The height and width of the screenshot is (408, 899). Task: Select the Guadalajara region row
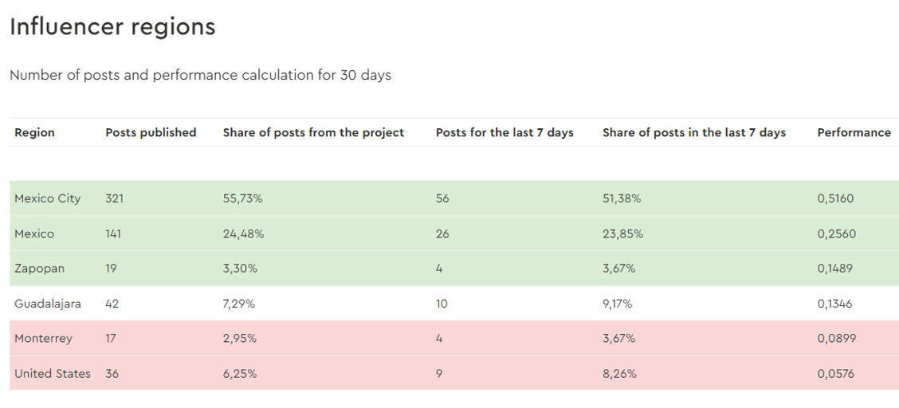pos(454,304)
